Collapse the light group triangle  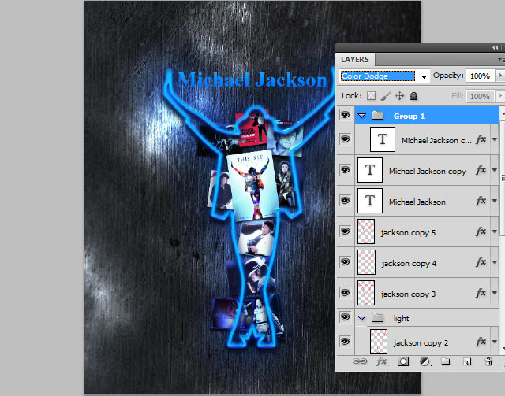pos(362,318)
